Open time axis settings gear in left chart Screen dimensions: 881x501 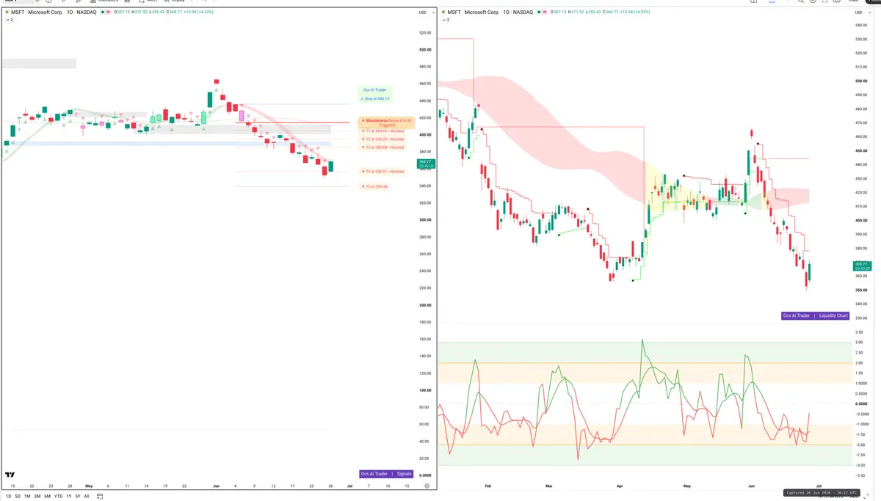pyautogui.click(x=427, y=486)
